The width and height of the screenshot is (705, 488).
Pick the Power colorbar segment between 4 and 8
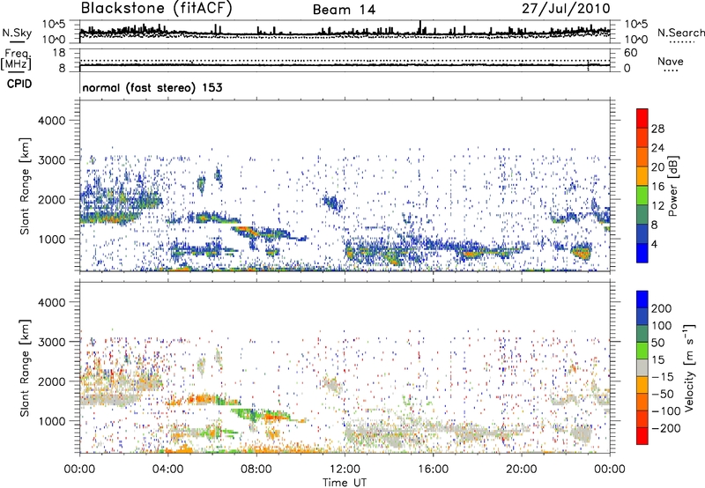[642, 234]
